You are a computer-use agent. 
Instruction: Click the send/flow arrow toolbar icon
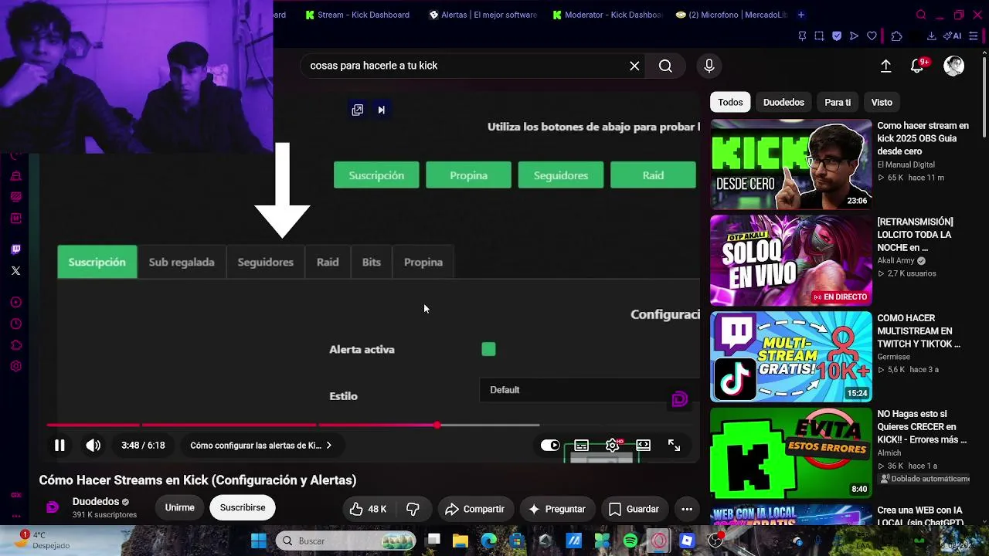(x=854, y=36)
